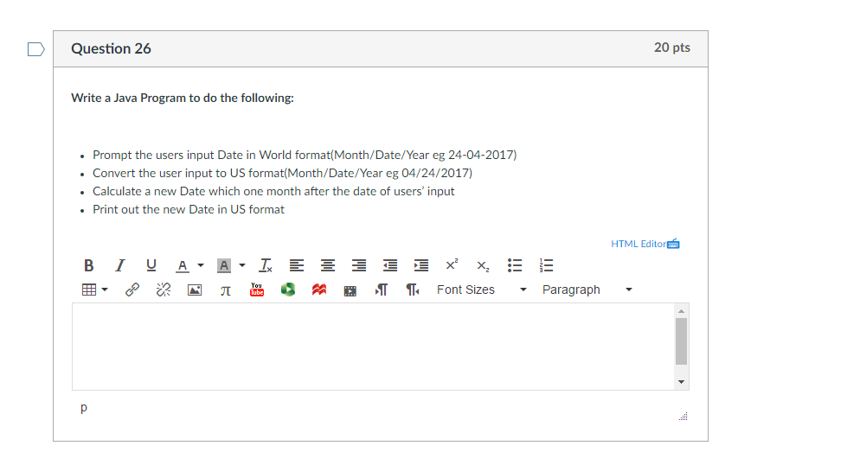
Task: Toggle italic formatting button
Action: (x=120, y=265)
